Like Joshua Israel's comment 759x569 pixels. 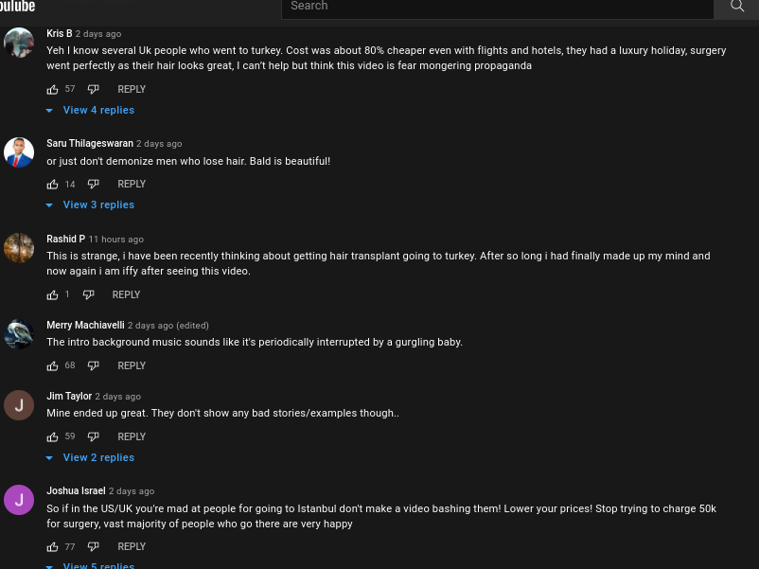pos(52,547)
